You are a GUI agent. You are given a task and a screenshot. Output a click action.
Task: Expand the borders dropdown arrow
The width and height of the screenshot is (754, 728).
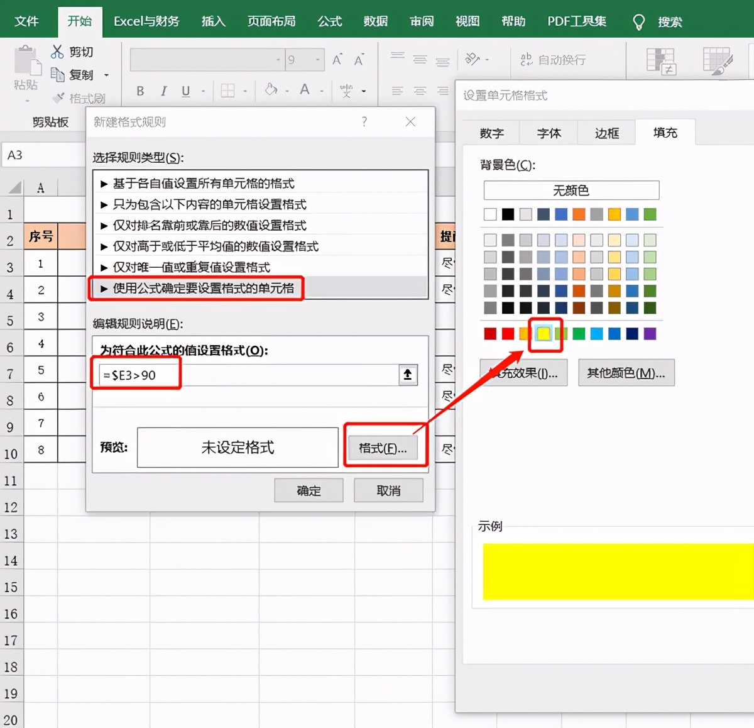click(245, 92)
